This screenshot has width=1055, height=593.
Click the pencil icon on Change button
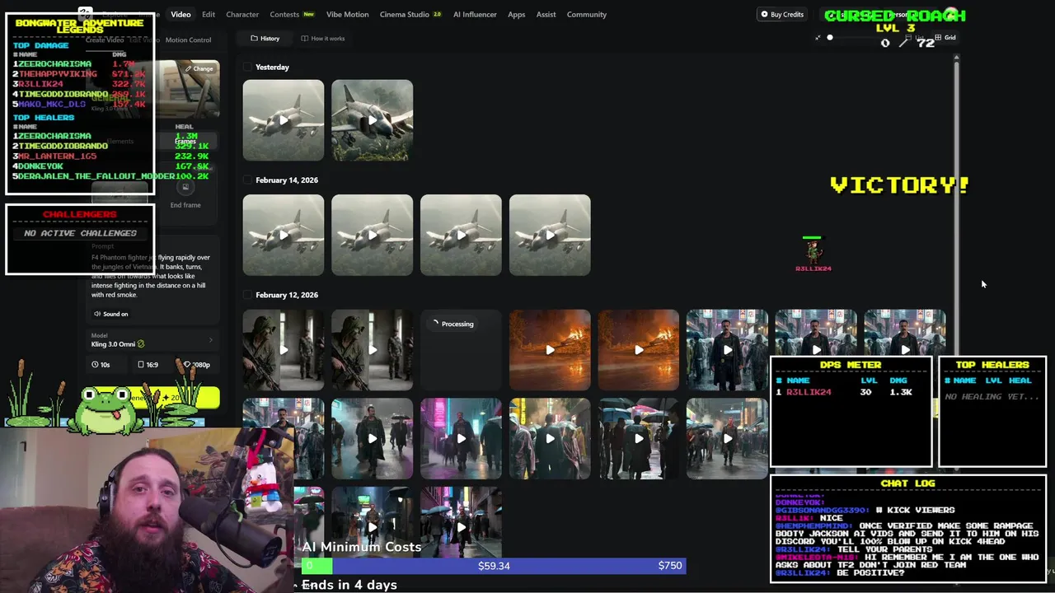pos(188,68)
